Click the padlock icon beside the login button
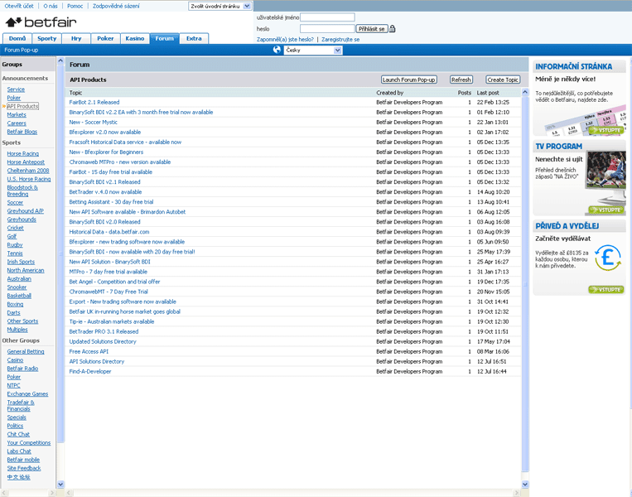 393,28
